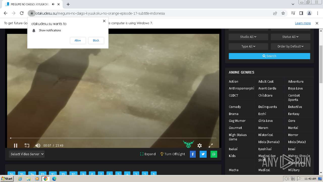Open a new tab
Viewport: 323px width, 182px height.
coord(68,4)
